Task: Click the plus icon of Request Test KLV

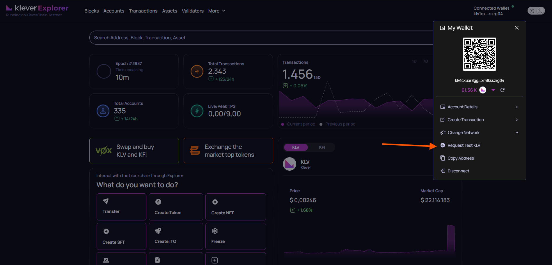Action: [x=443, y=145]
